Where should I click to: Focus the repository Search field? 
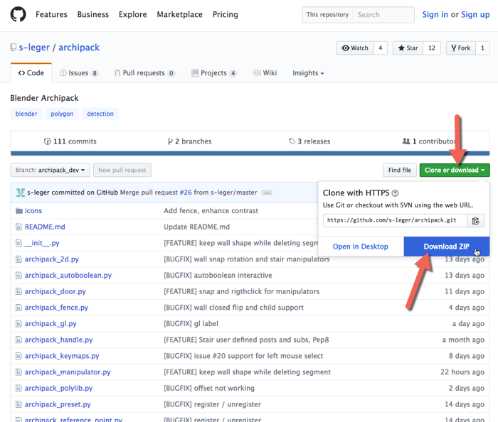click(x=383, y=15)
